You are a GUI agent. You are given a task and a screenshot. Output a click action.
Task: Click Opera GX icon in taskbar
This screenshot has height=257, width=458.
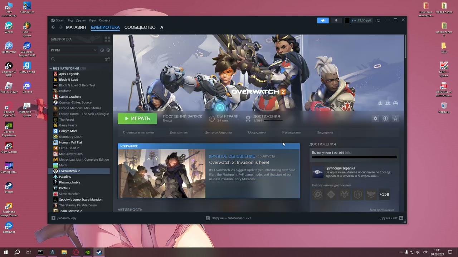(x=76, y=252)
